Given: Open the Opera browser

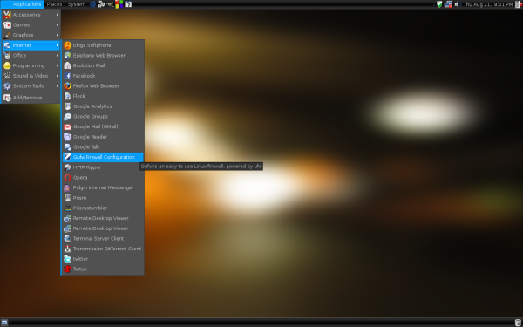Looking at the screenshot, I should tap(103, 178).
